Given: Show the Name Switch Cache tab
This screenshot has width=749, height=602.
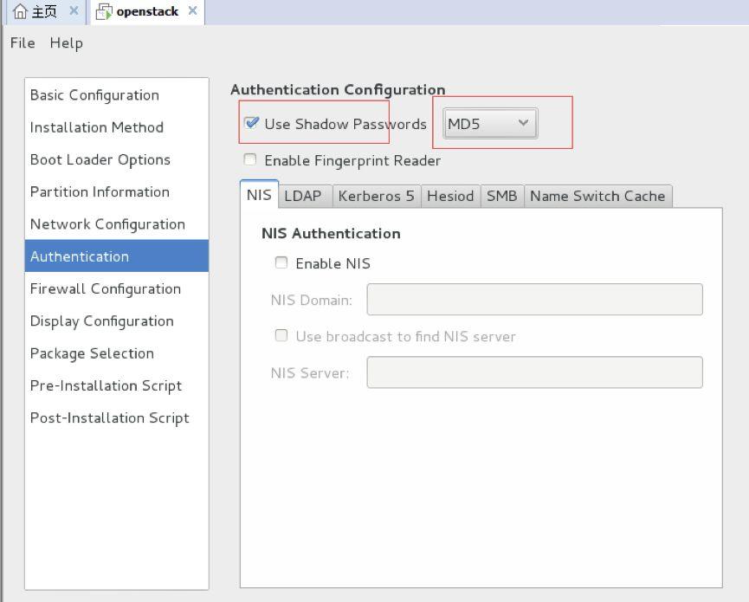Looking at the screenshot, I should [597, 196].
